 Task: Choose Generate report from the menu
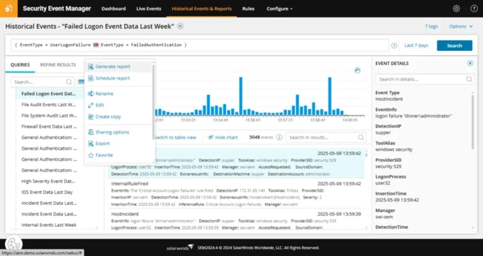113,67
